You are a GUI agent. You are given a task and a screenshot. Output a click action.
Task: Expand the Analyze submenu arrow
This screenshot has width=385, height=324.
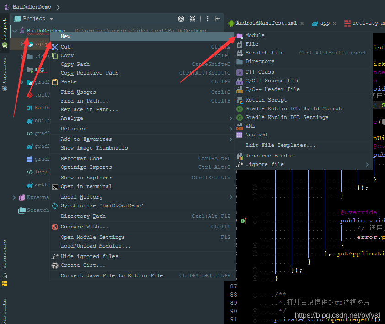[x=231, y=119]
